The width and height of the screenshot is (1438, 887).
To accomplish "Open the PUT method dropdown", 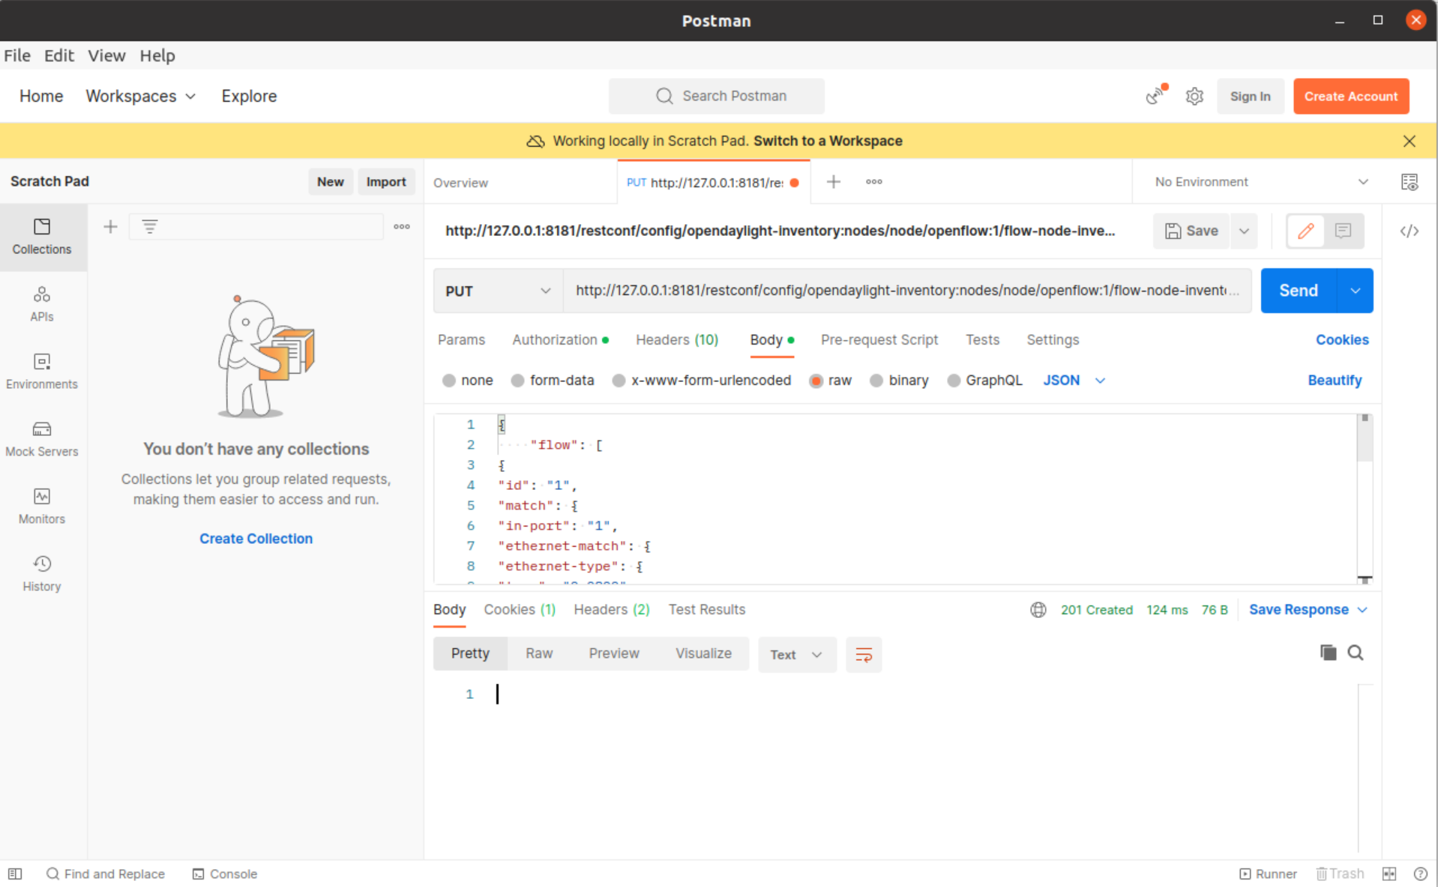I will point(498,291).
